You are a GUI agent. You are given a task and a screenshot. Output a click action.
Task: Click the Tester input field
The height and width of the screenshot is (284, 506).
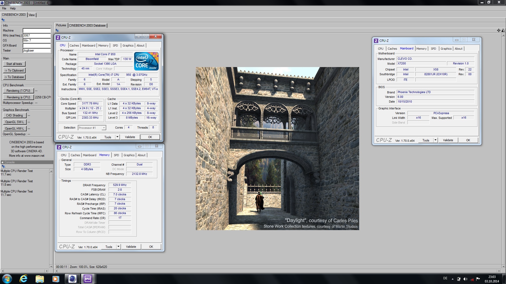37,50
